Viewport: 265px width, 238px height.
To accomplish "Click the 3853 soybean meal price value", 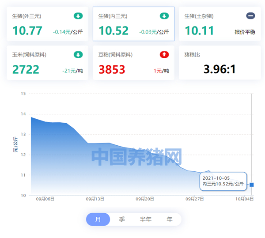I will point(112,69).
